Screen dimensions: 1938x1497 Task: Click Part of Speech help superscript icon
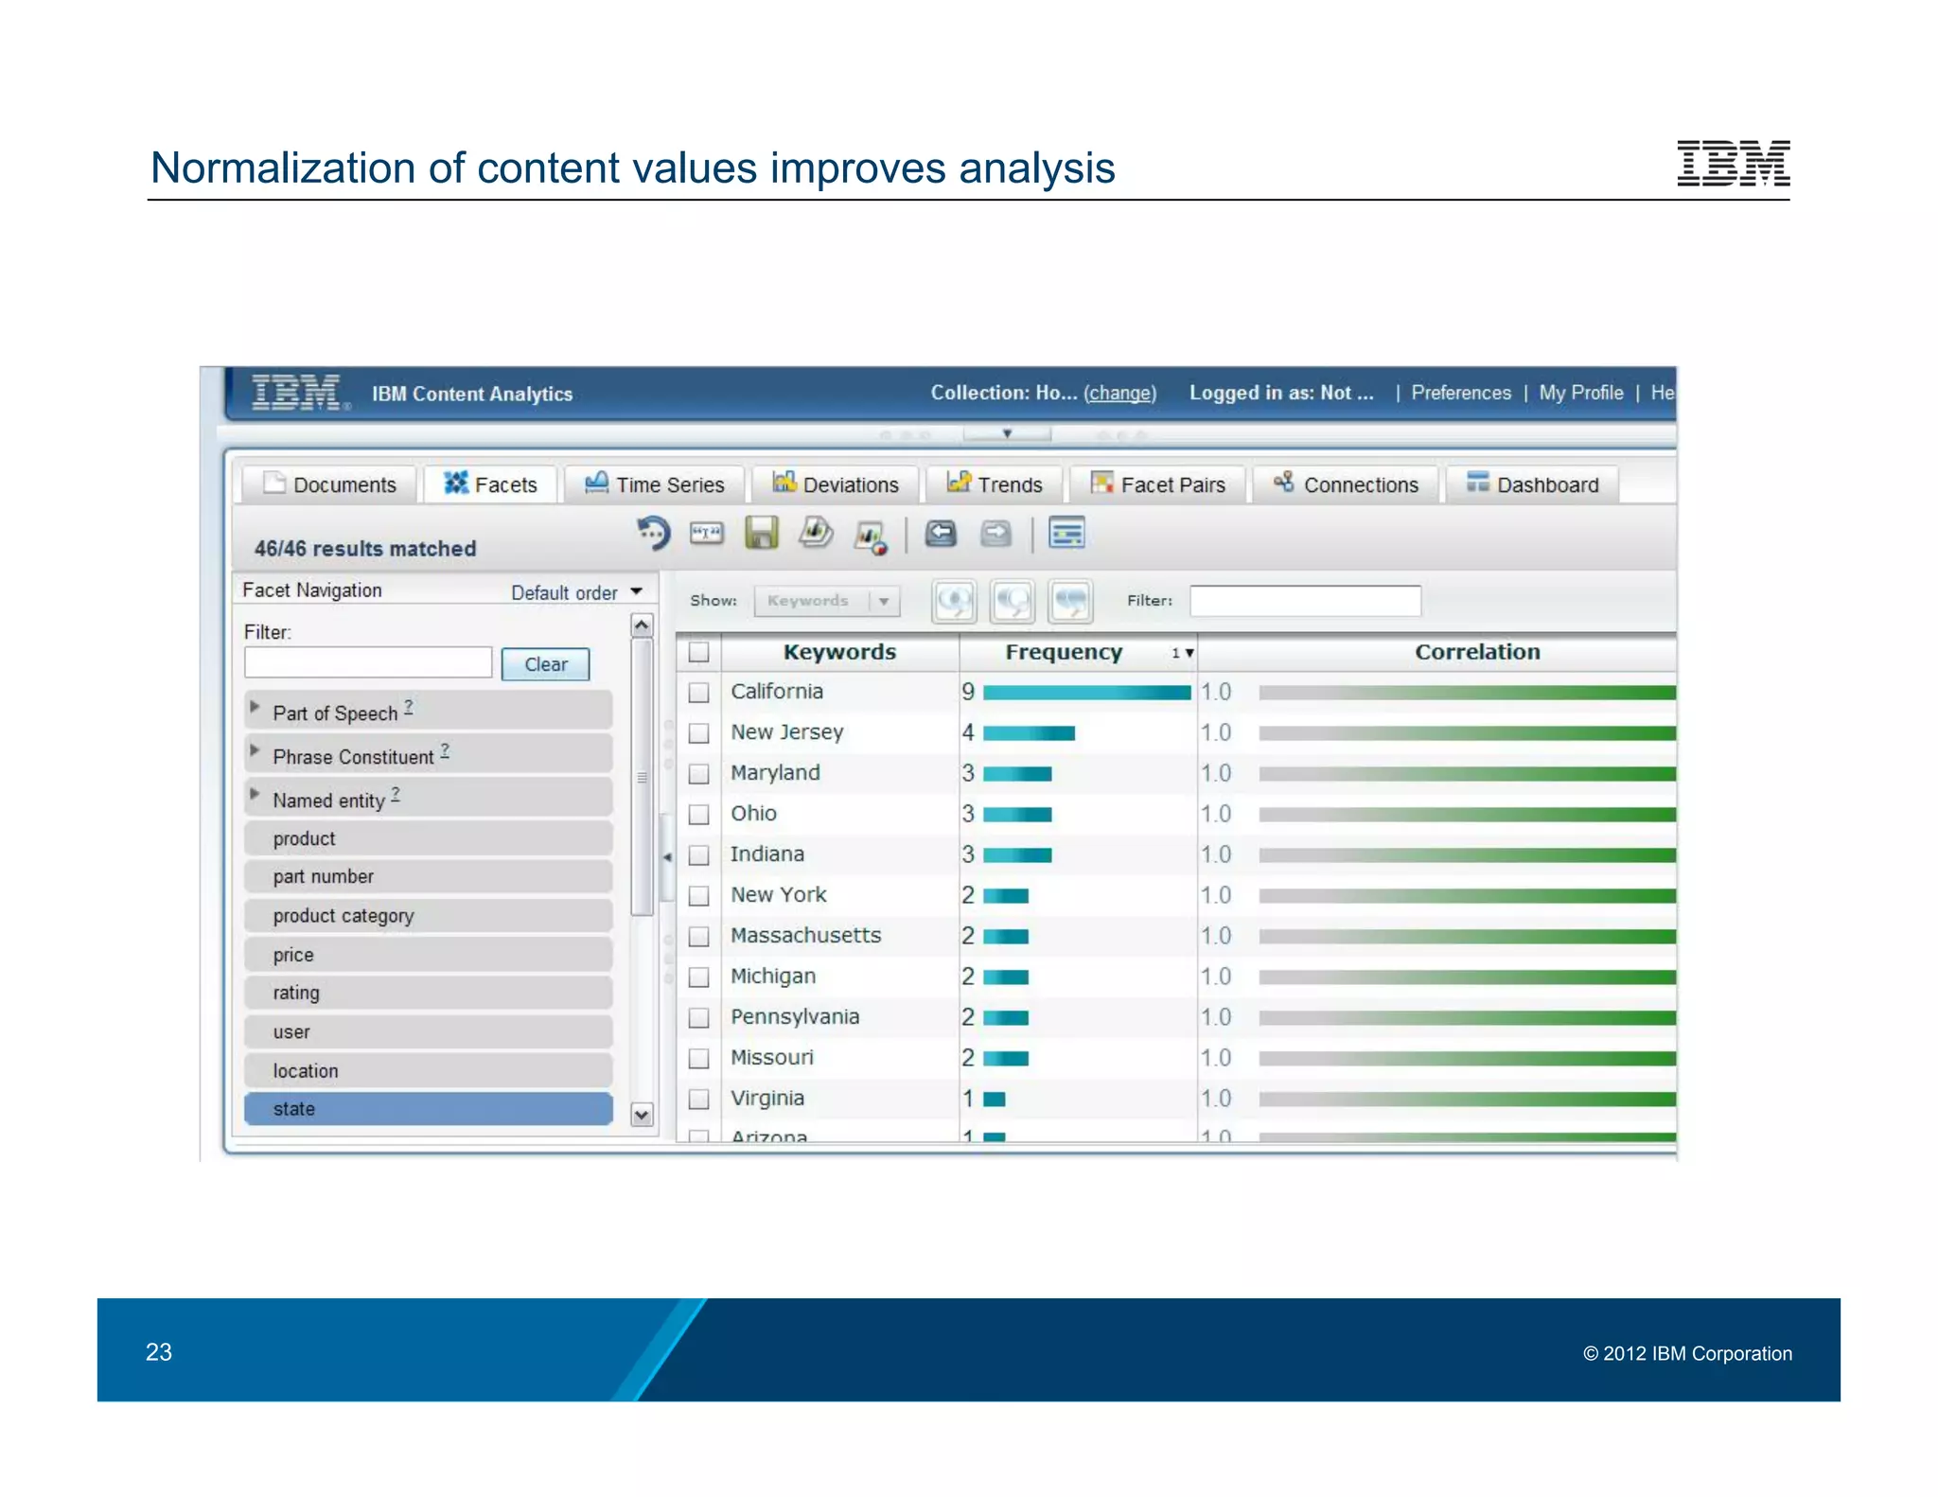pos(409,706)
